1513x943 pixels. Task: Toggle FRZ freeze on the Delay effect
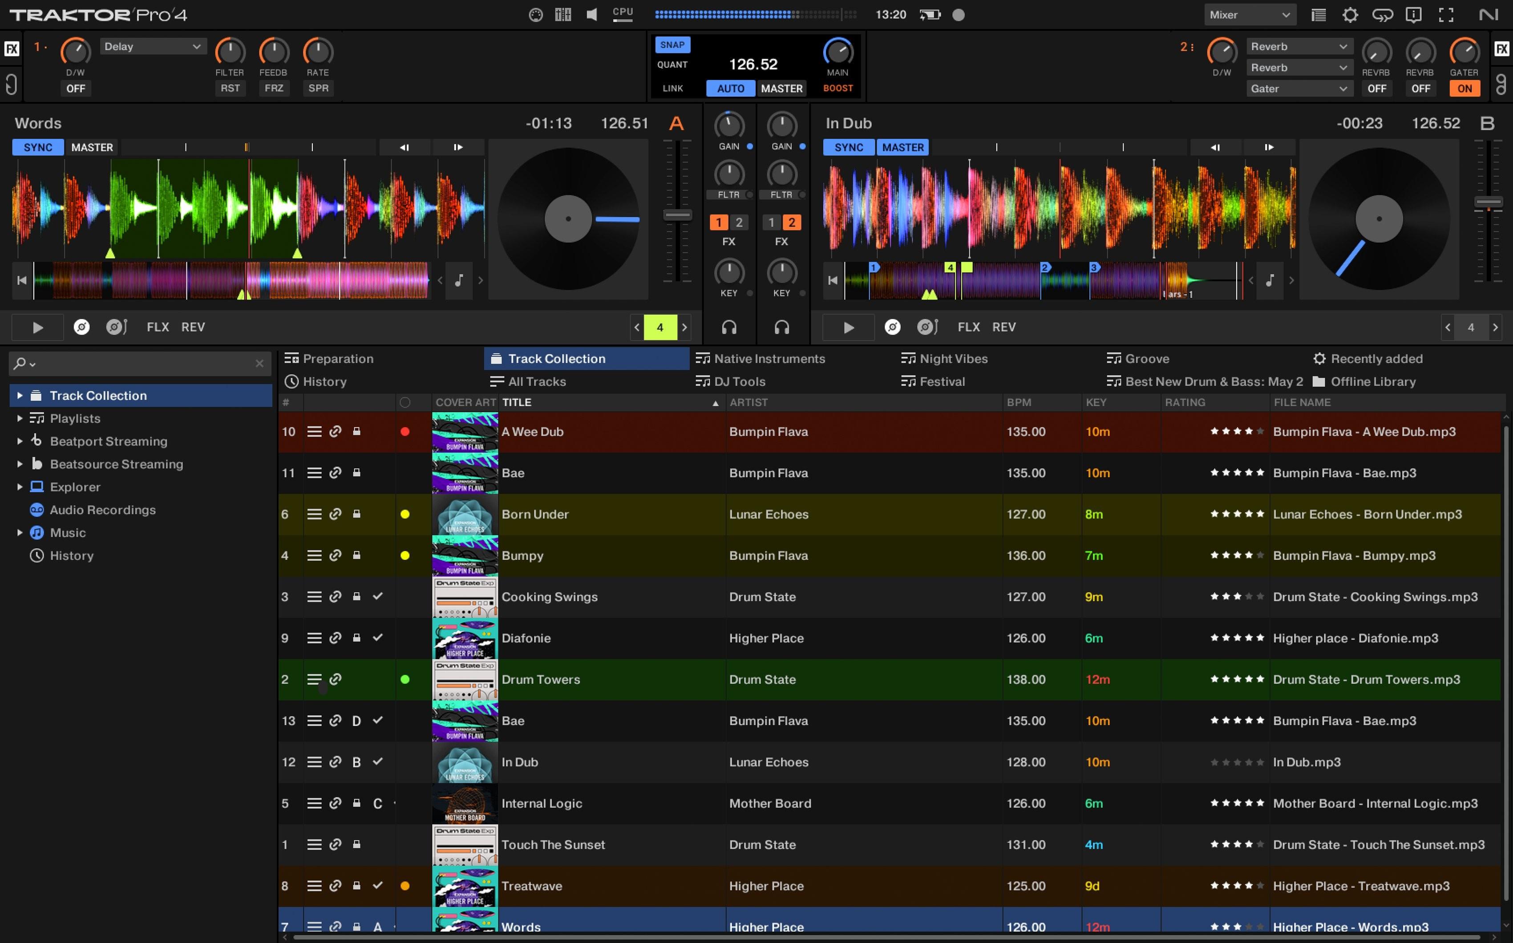[274, 88]
